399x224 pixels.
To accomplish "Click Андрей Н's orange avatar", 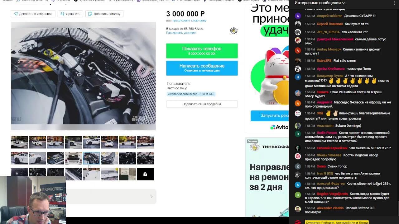I will point(298,103).
